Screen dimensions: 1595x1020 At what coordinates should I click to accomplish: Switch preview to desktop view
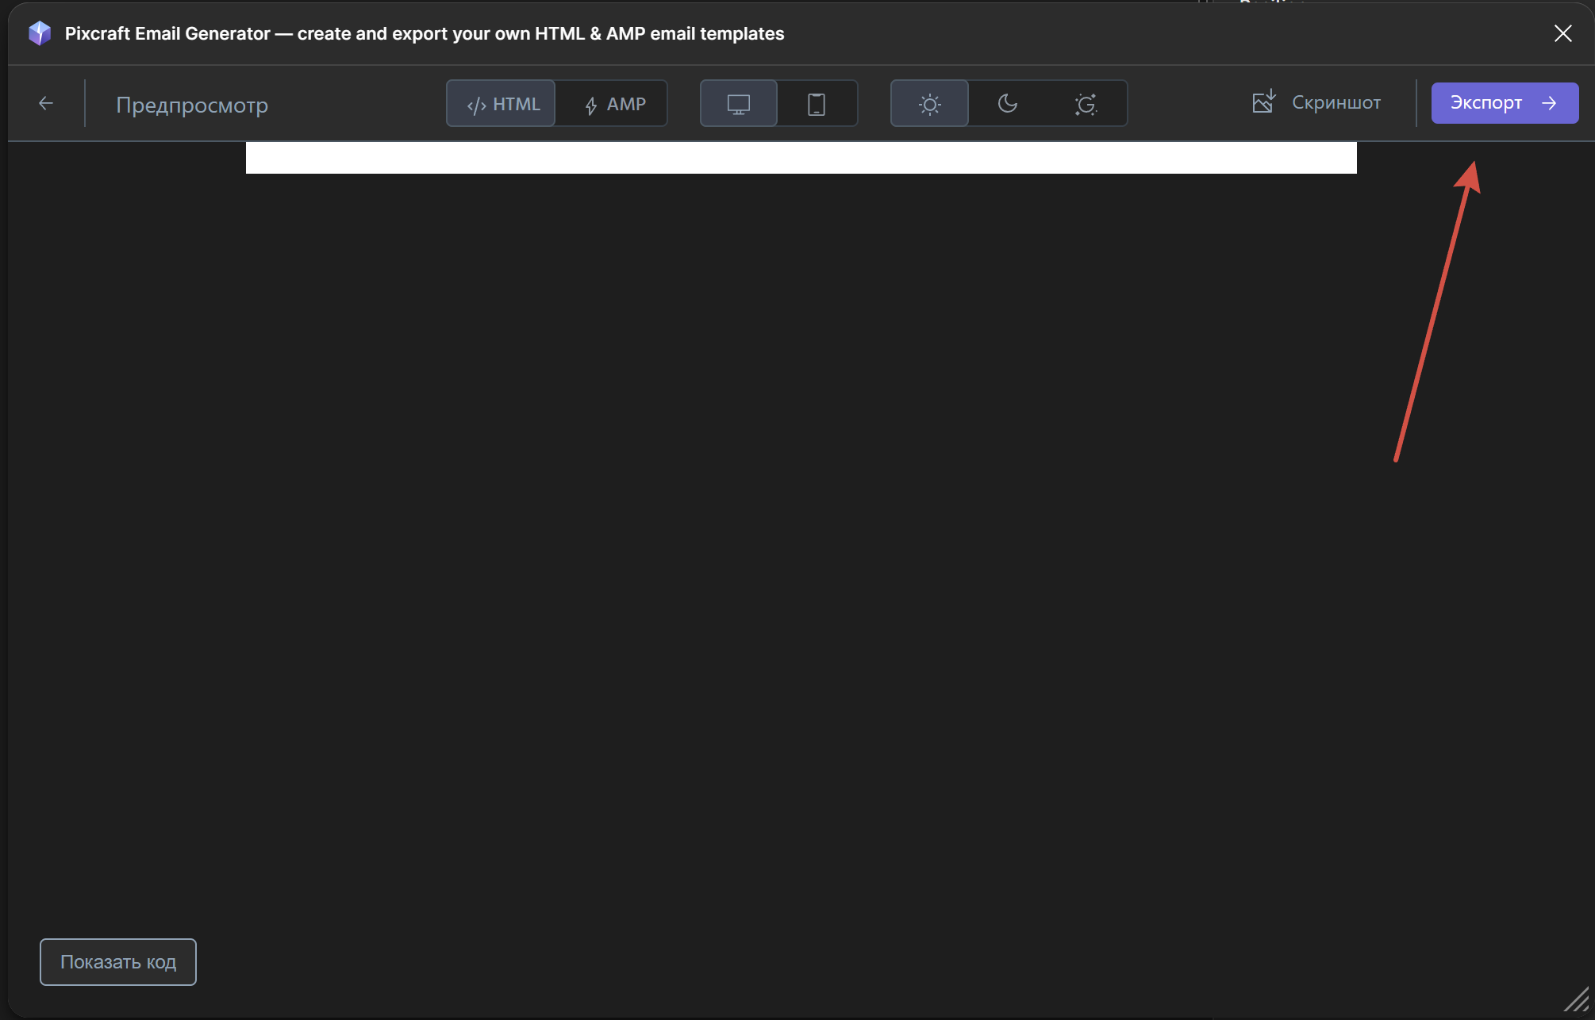[738, 104]
